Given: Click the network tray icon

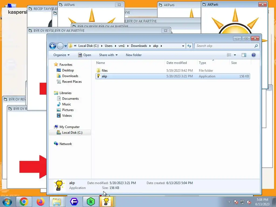Looking at the screenshot, I should pos(242,202).
